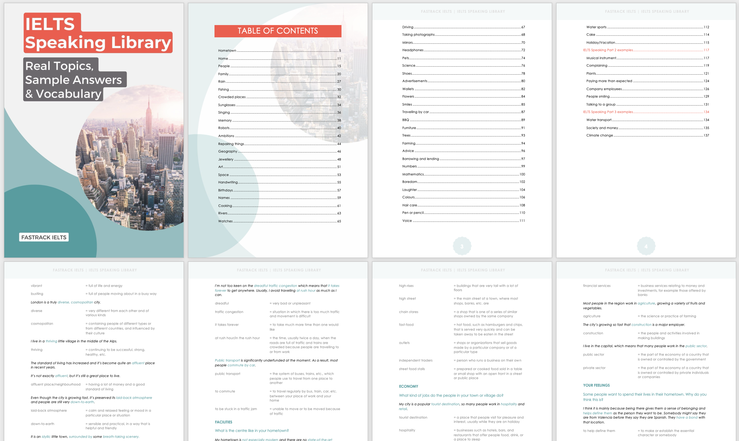Select the Crowded places contents entry
The height and width of the screenshot is (441, 739).
point(279,97)
